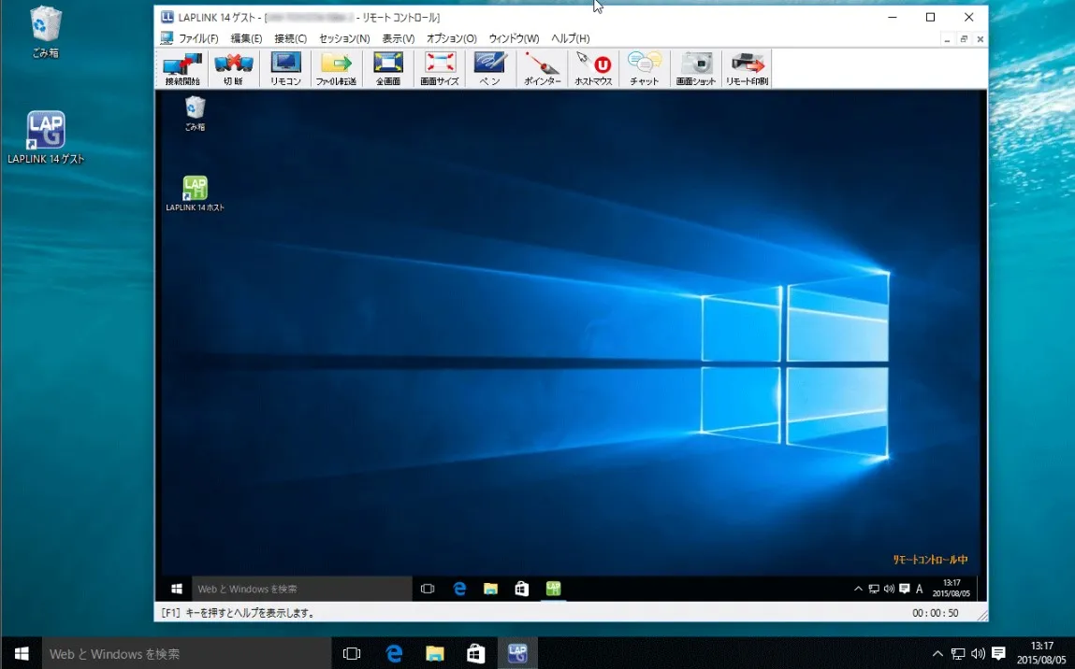This screenshot has width=1075, height=669.
Task: Click the 接続開始 connect toolbar icon
Action: pyautogui.click(x=182, y=68)
